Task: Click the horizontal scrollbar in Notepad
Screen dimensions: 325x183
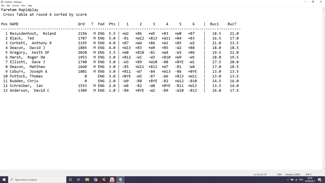Action: tap(159, 171)
